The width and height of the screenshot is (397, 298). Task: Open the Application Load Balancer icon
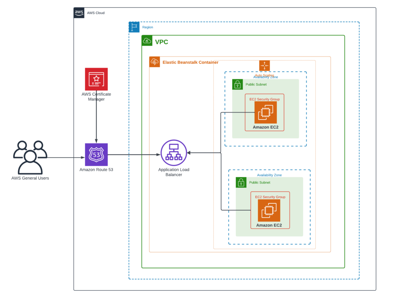coord(174,152)
